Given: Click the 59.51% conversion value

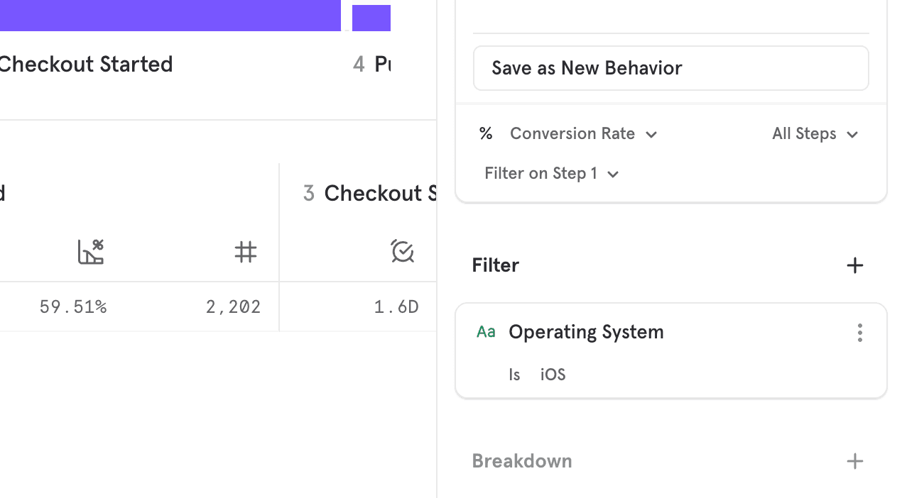Looking at the screenshot, I should tap(73, 306).
